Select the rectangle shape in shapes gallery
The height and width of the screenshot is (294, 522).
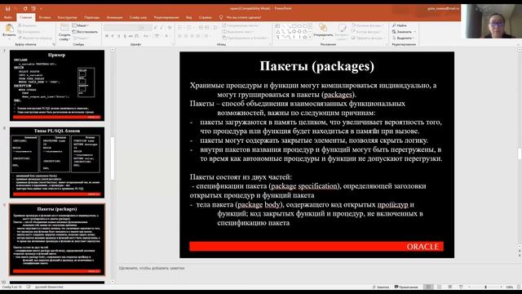pos(294,25)
